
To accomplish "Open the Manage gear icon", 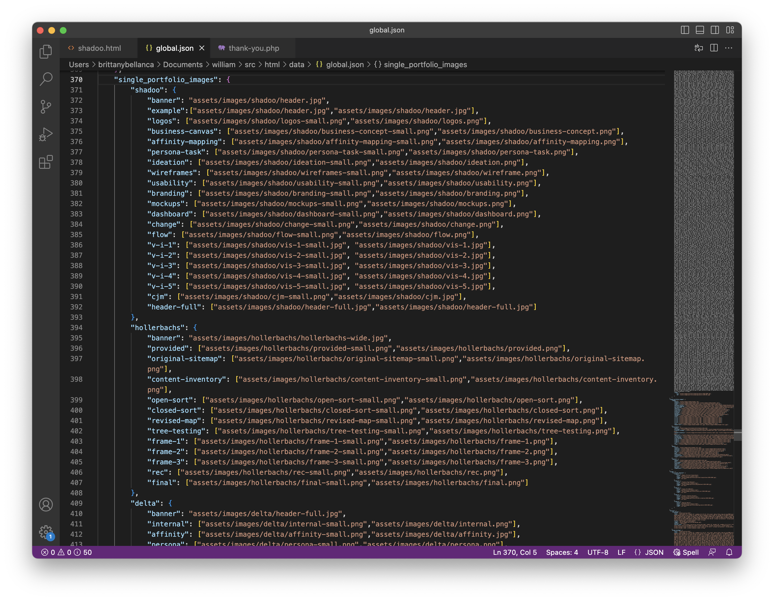I will [46, 532].
